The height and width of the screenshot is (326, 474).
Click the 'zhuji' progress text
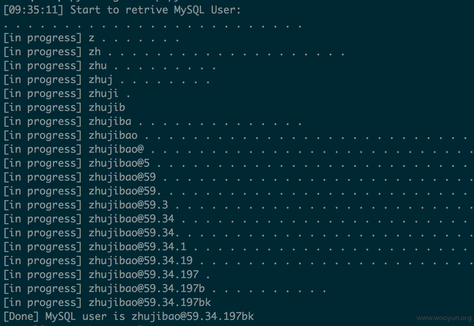point(104,94)
